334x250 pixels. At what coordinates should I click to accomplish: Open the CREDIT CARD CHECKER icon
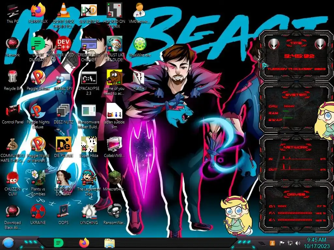[89, 44]
